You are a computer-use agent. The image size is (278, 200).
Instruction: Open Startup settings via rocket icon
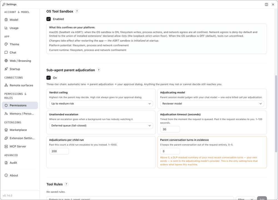click(6, 69)
